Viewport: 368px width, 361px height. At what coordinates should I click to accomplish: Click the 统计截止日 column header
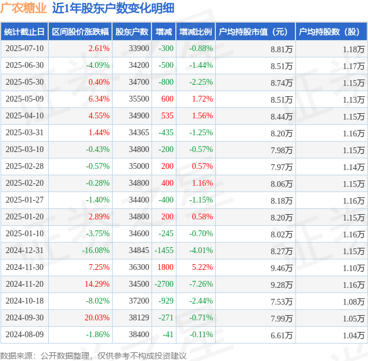point(24,32)
